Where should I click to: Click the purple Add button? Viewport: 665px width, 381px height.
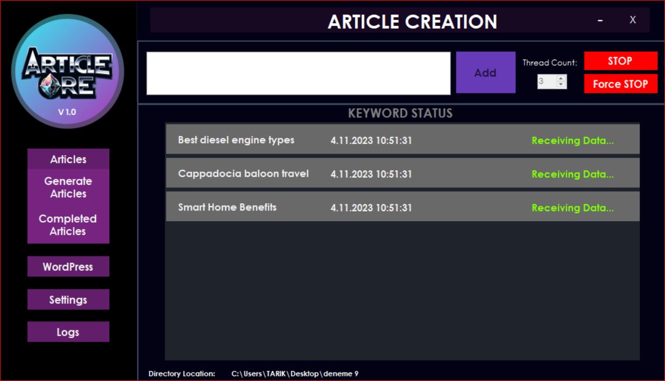click(x=485, y=73)
